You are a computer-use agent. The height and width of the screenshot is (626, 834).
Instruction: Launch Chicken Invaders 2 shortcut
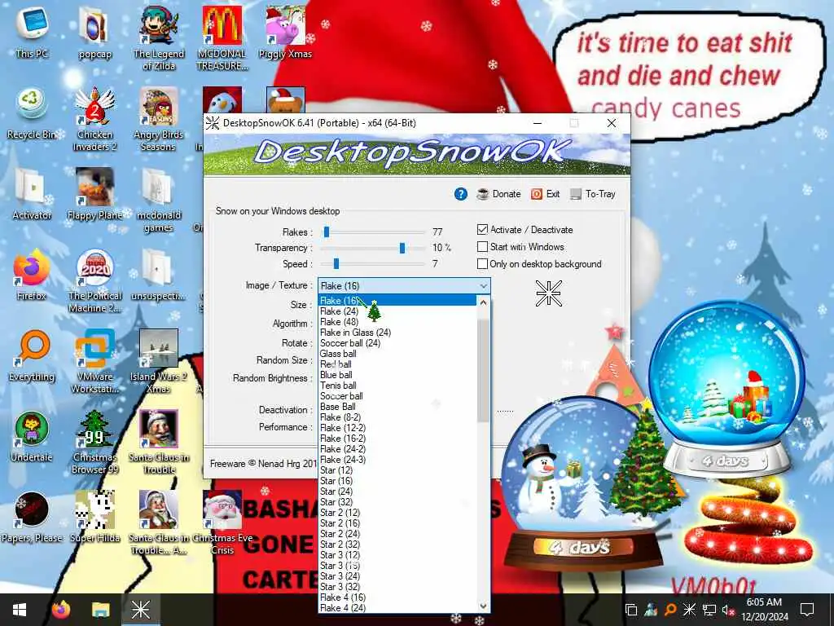[x=94, y=118]
